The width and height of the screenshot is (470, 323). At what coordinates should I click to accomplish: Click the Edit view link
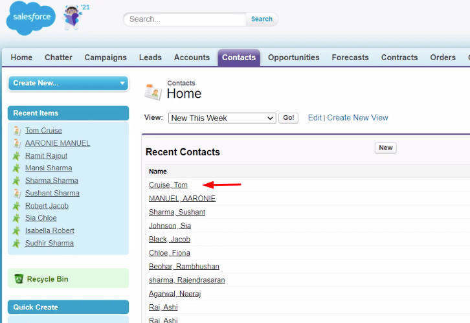click(315, 118)
